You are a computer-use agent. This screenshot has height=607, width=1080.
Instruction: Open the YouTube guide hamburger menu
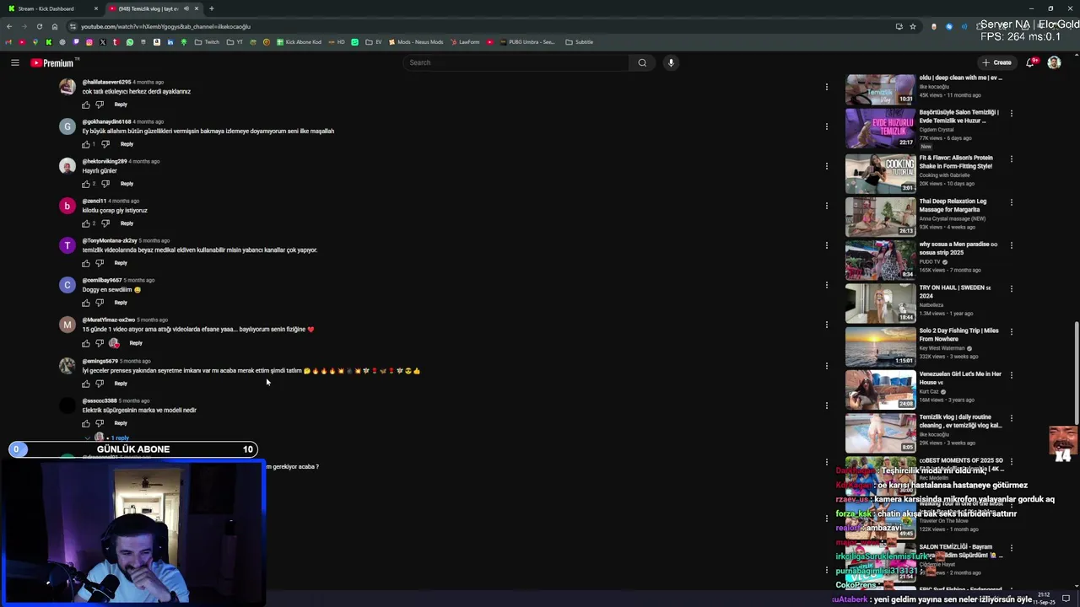[x=14, y=62]
